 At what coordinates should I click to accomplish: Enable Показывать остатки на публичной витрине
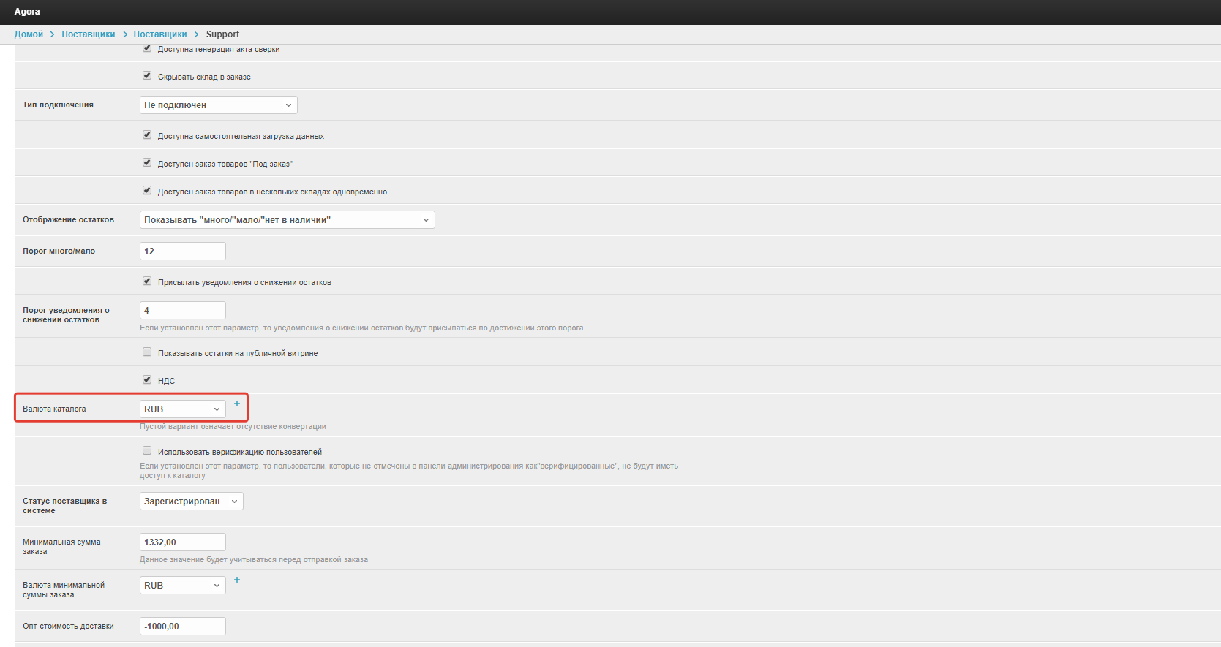147,352
